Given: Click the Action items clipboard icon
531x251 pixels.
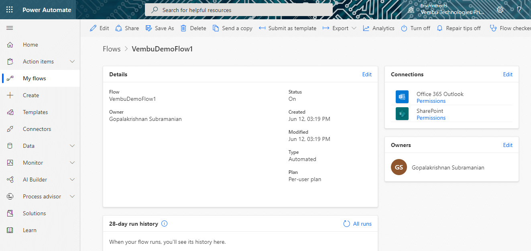Looking at the screenshot, I should click(x=10, y=61).
